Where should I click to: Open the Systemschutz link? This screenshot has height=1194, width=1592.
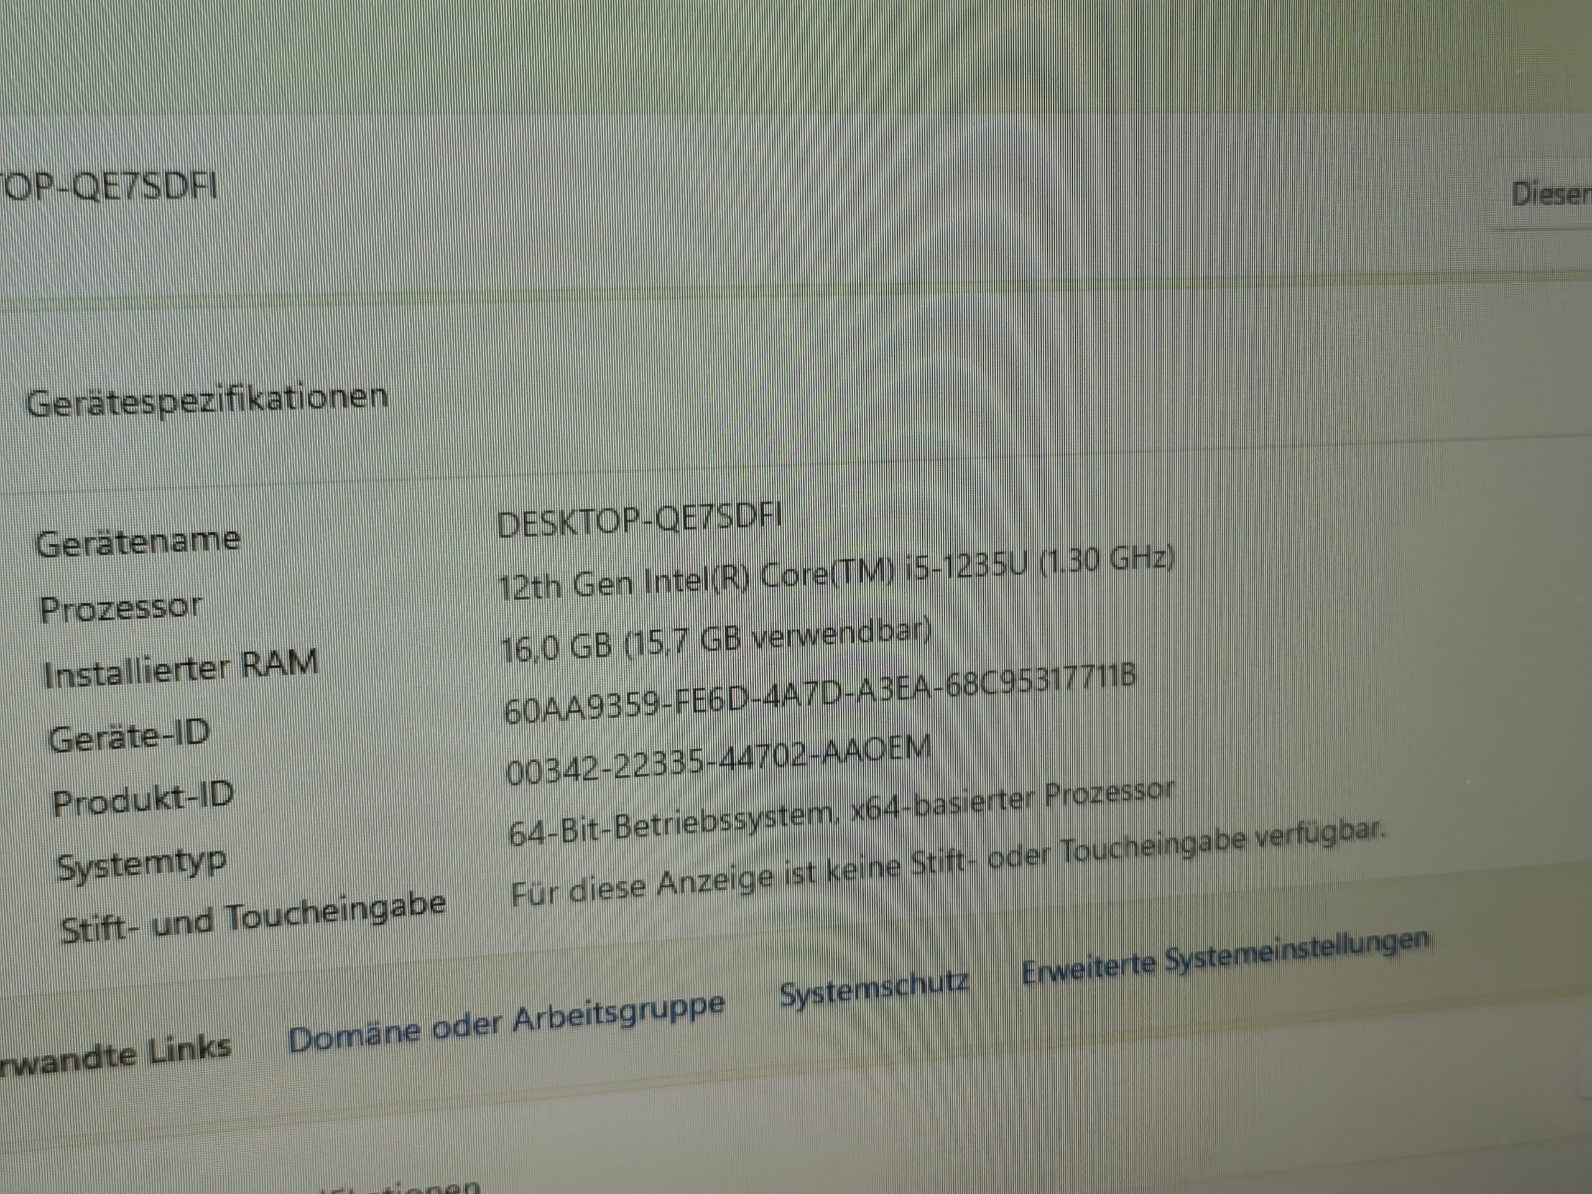click(x=874, y=988)
